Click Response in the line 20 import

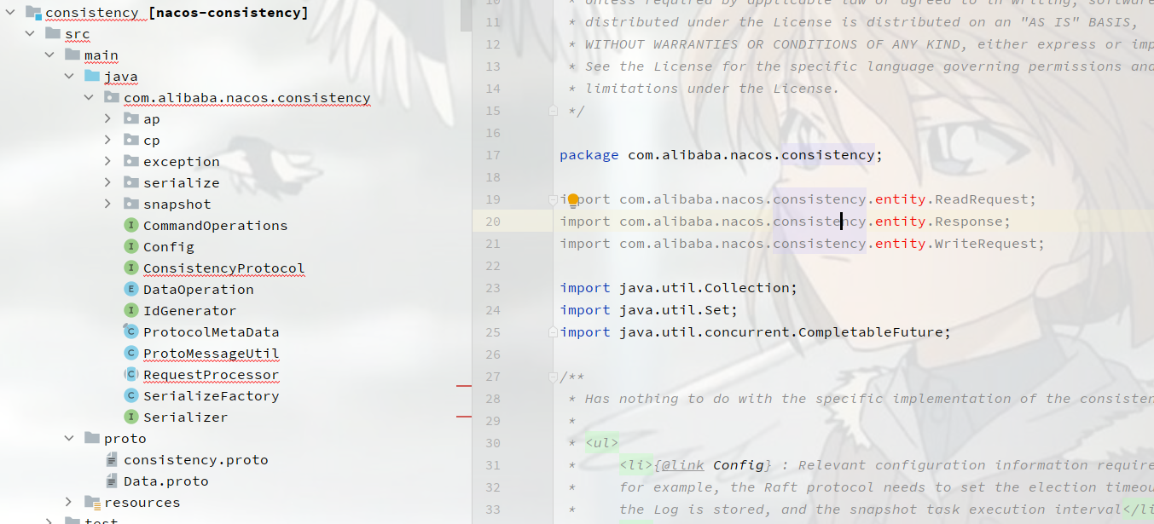(968, 222)
